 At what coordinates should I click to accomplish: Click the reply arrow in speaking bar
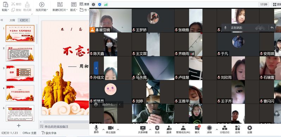(x=272, y=28)
